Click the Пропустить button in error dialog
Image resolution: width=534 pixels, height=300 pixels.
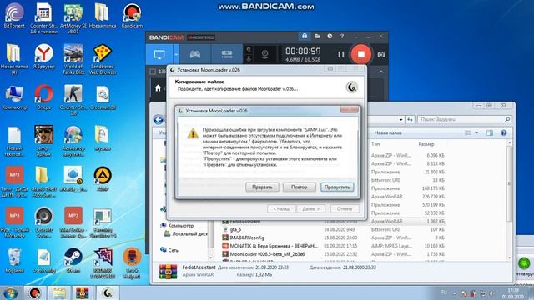point(337,187)
